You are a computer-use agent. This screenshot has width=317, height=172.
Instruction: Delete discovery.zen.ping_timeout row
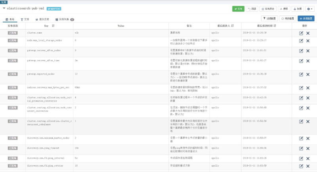308,149
